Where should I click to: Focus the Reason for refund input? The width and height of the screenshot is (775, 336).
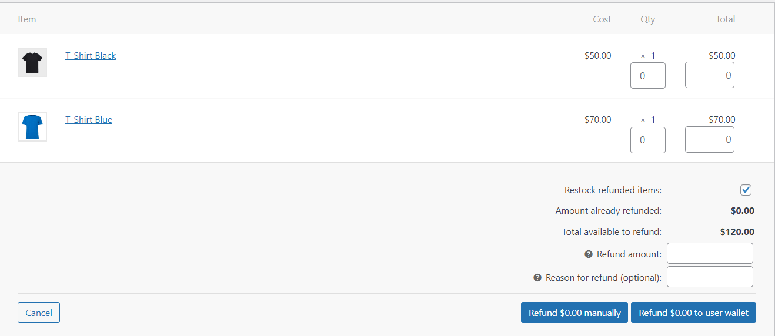710,277
